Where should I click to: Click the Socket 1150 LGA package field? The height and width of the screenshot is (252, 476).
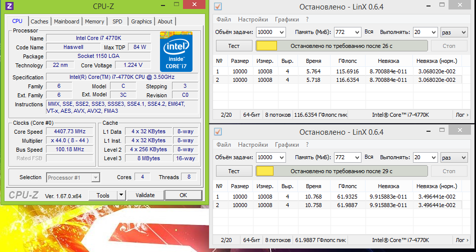[x=98, y=56]
